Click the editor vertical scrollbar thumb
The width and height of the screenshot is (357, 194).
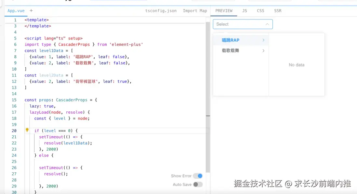click(x=208, y=97)
